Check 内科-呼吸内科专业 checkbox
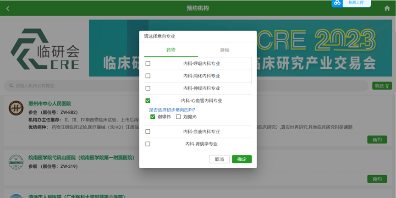The image size is (396, 198). pyautogui.click(x=148, y=64)
